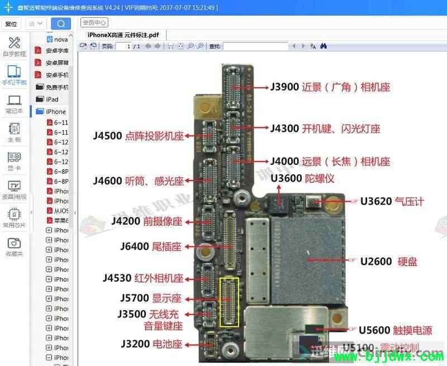Collapse the expanded iPhone subfolder with the minus box
Viewport: 447px width, 366px height.
(49, 358)
